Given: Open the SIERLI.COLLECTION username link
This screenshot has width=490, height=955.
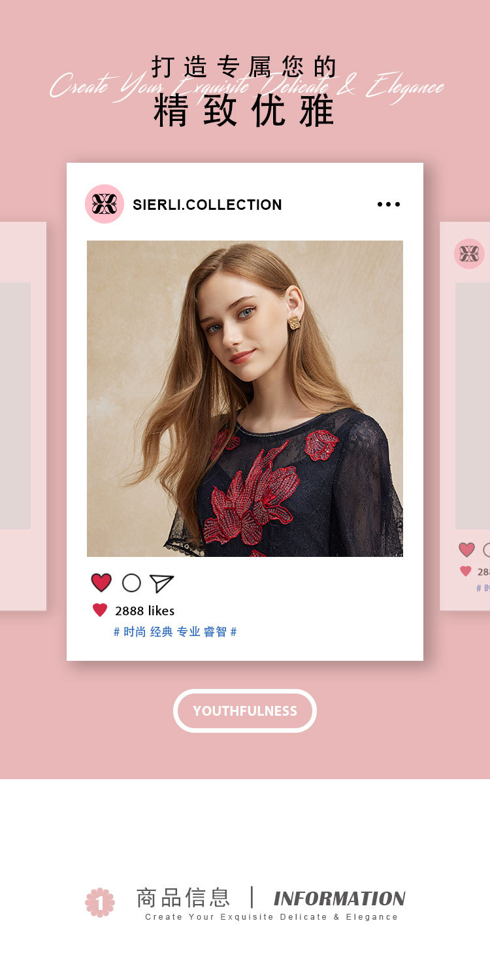Looking at the screenshot, I should click(207, 205).
